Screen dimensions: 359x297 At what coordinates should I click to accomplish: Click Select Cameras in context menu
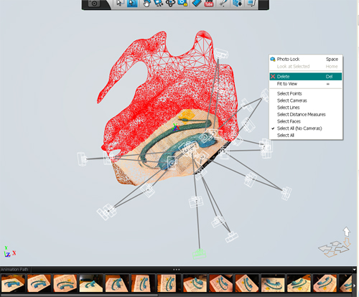click(x=292, y=100)
